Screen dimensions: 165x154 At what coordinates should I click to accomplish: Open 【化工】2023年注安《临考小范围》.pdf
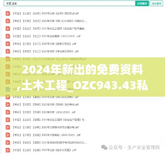[44, 44]
